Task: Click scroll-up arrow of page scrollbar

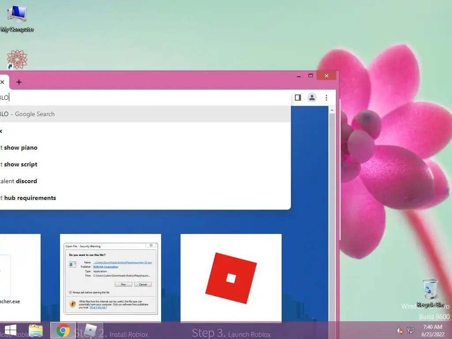Action: [x=332, y=110]
